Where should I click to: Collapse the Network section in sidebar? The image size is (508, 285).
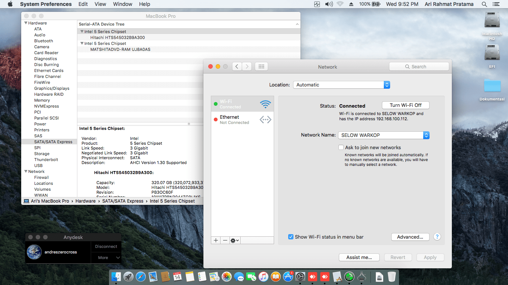click(x=26, y=171)
